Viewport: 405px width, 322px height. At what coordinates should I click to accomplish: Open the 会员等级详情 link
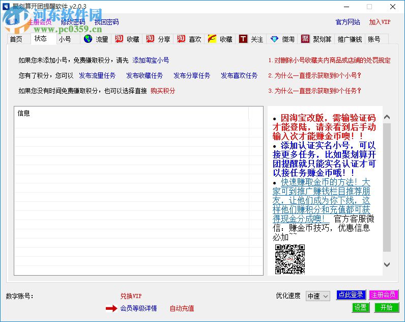(x=138, y=308)
